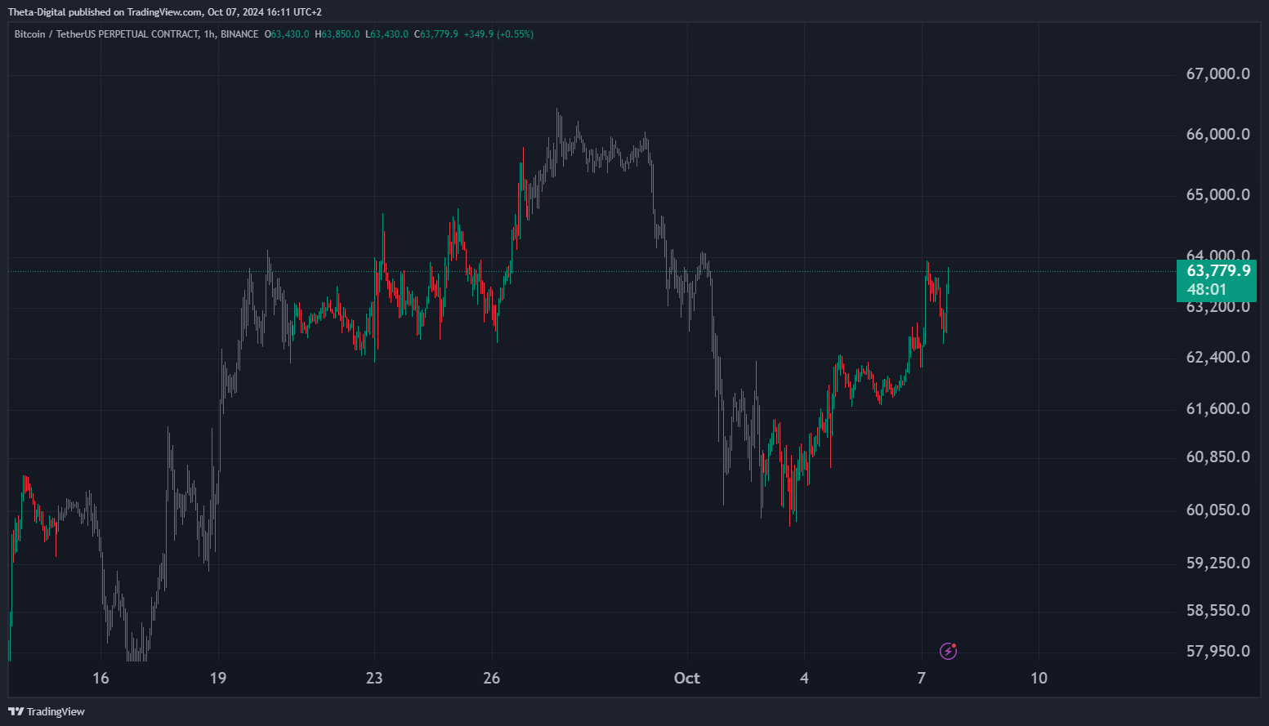Click the symbol title Bitcoin / TetherUS PERPETUAL CONTRACT
Viewport: 1269px width, 726px height.
click(x=106, y=34)
